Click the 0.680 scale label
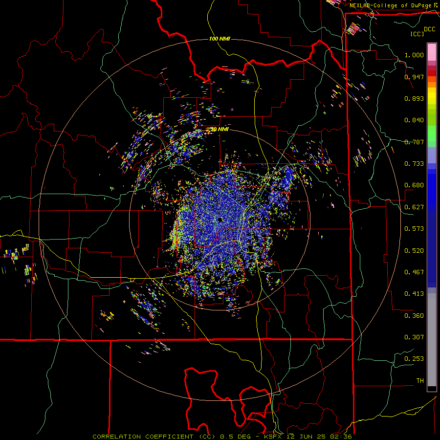The height and width of the screenshot is (440, 440). [x=414, y=185]
